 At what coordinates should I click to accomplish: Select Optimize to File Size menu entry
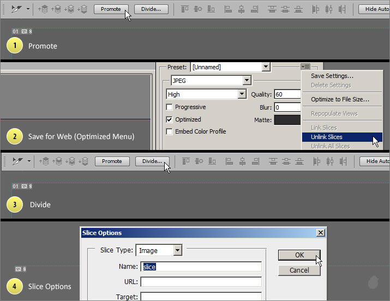(x=340, y=99)
